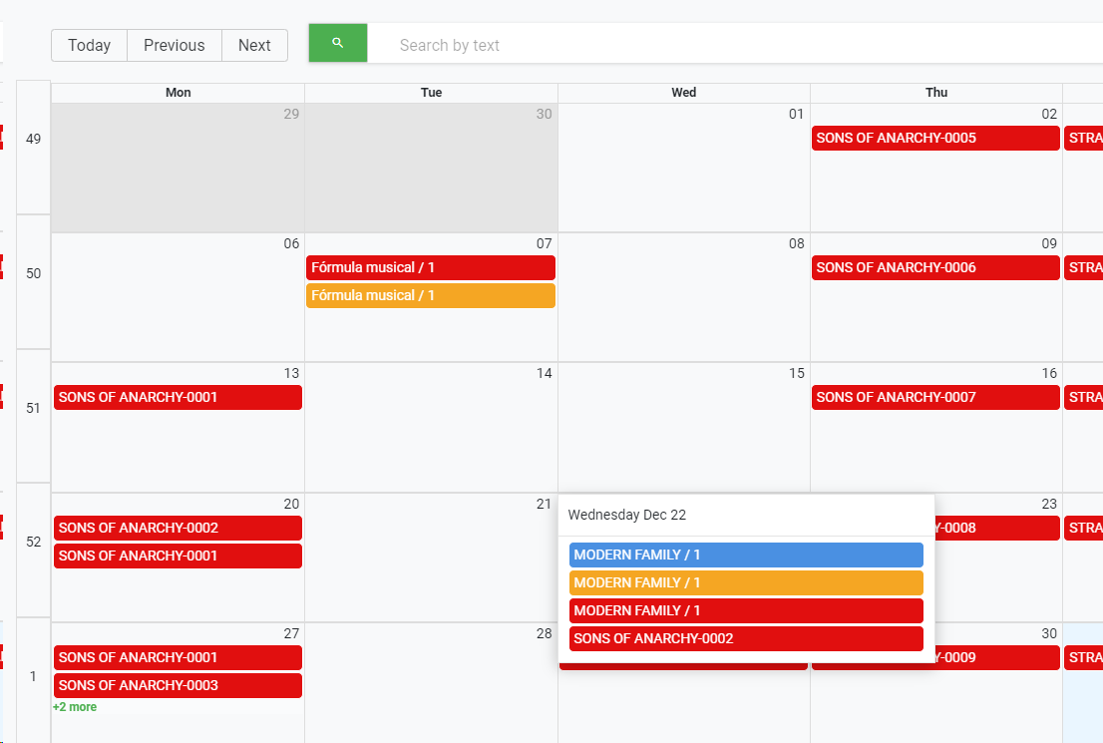Image resolution: width=1103 pixels, height=743 pixels.
Task: Click SONS OF ANARCHY-0001 on Monday 13
Action: click(x=178, y=397)
